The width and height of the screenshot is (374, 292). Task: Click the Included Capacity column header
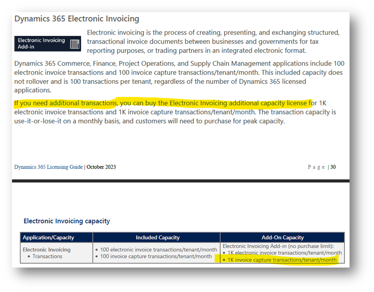158,237
